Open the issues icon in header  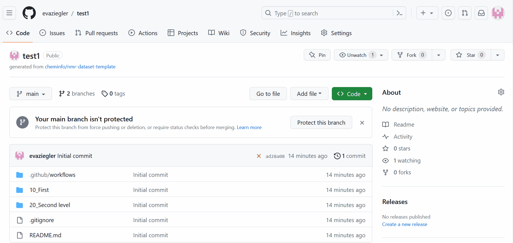pyautogui.click(x=448, y=13)
